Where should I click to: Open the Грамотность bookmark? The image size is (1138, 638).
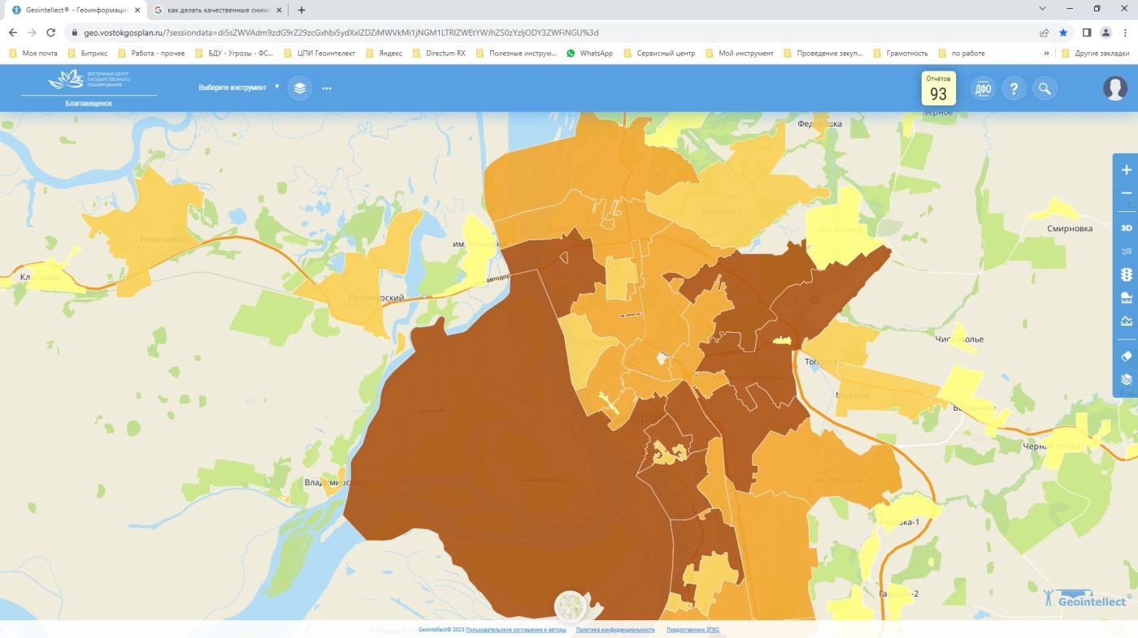point(901,54)
